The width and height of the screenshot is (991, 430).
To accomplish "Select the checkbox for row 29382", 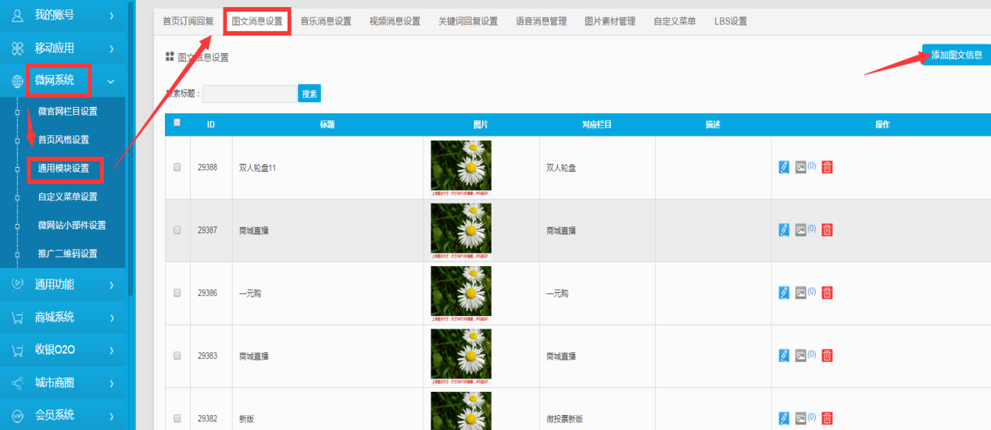I will point(177,418).
